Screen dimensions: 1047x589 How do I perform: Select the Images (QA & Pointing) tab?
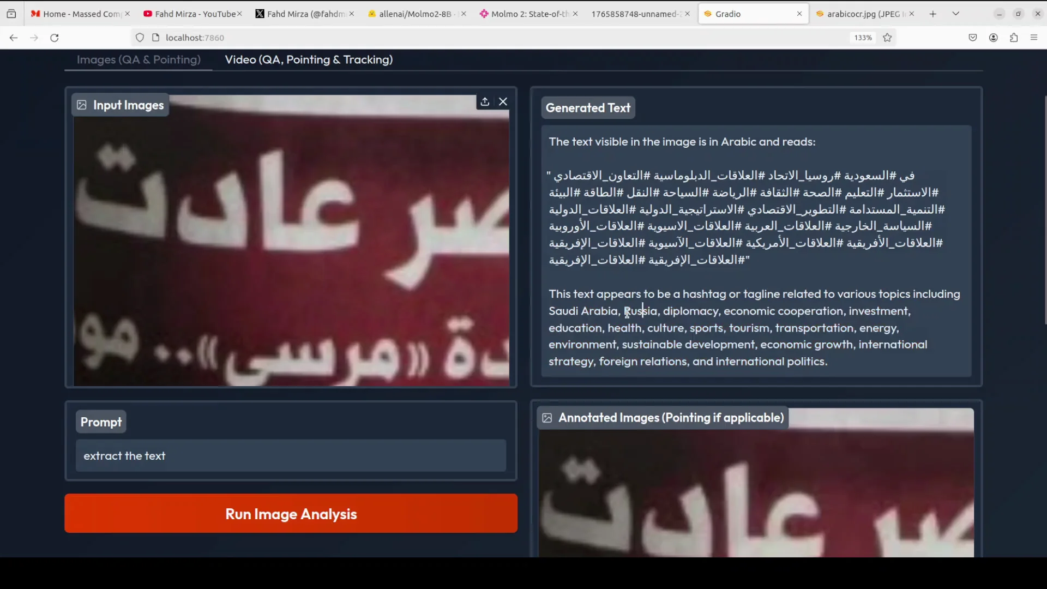(139, 59)
